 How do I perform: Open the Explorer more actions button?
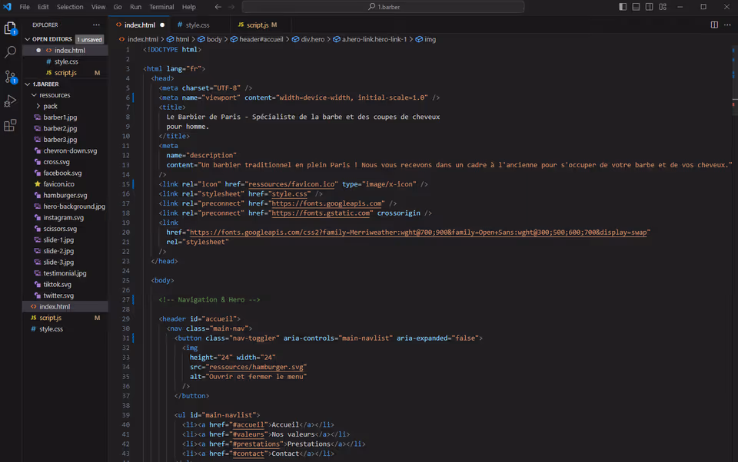pos(96,25)
